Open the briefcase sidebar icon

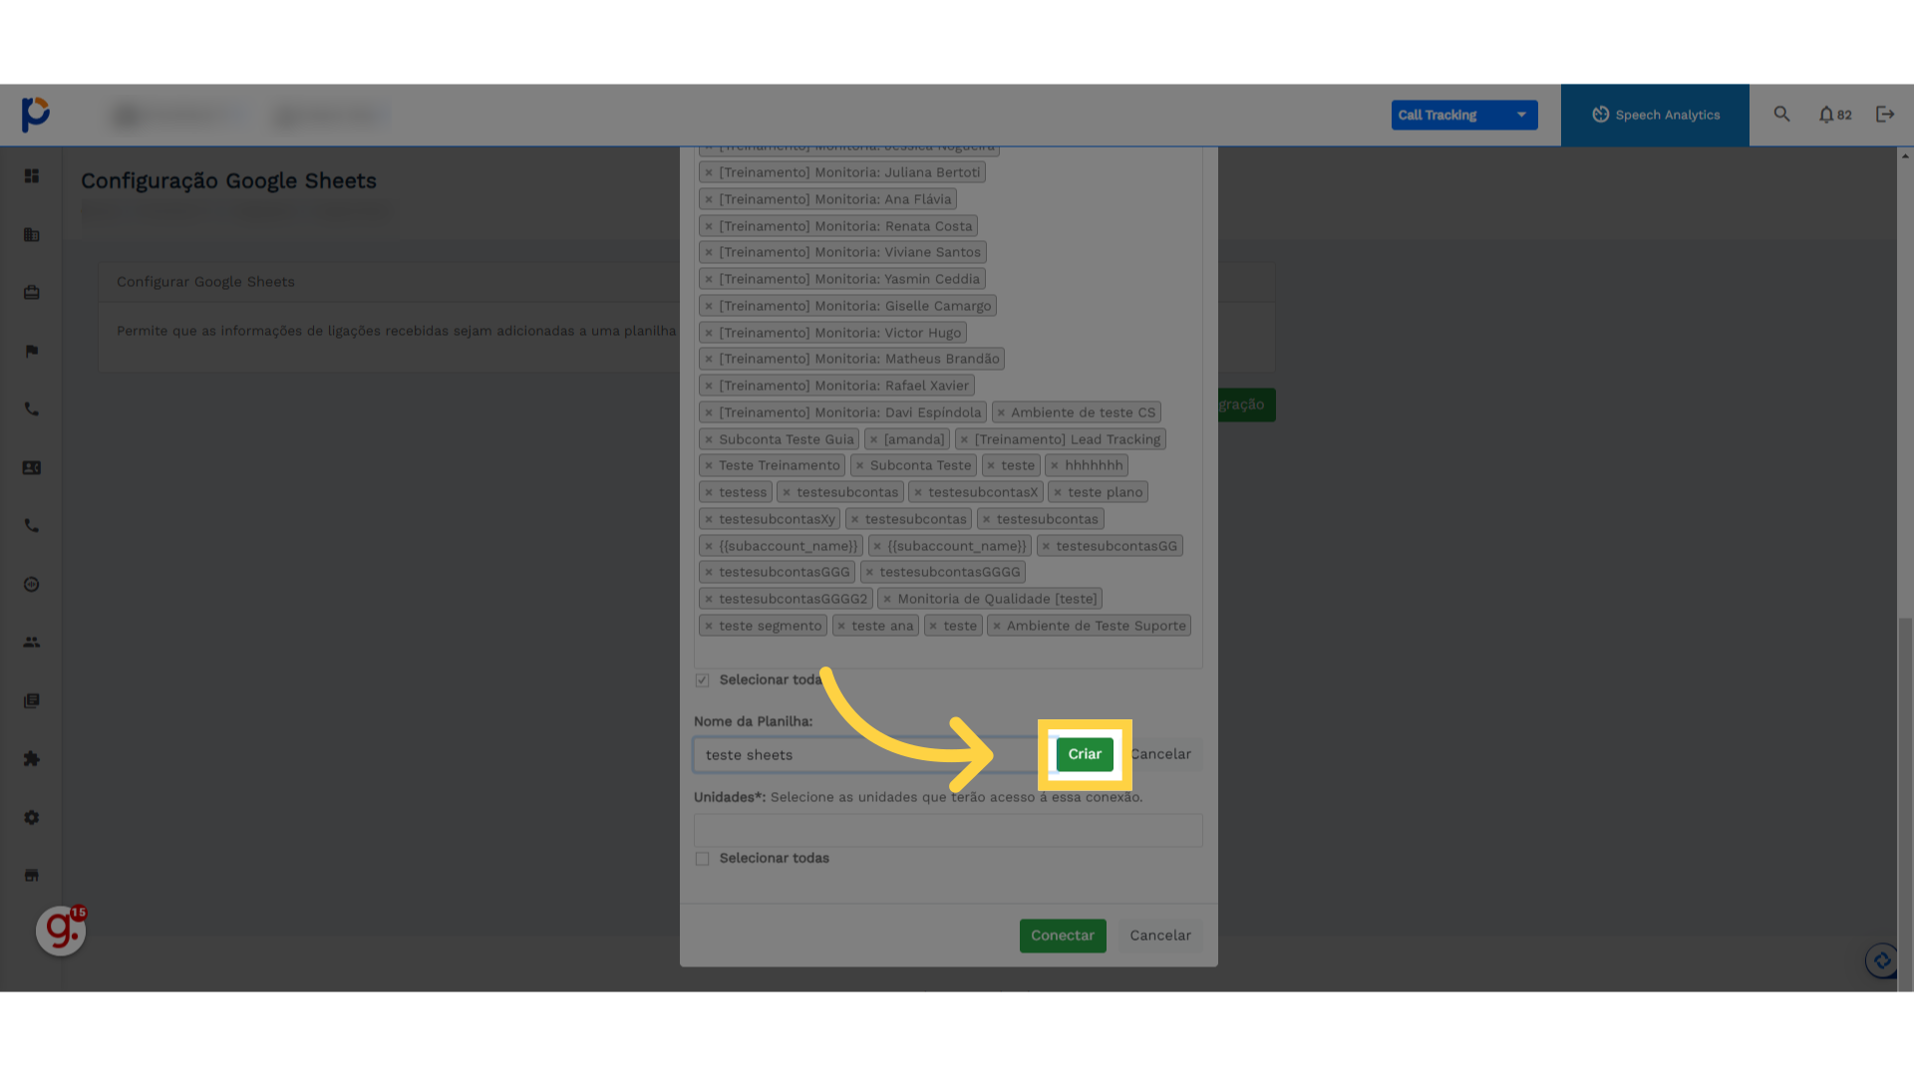coord(32,293)
